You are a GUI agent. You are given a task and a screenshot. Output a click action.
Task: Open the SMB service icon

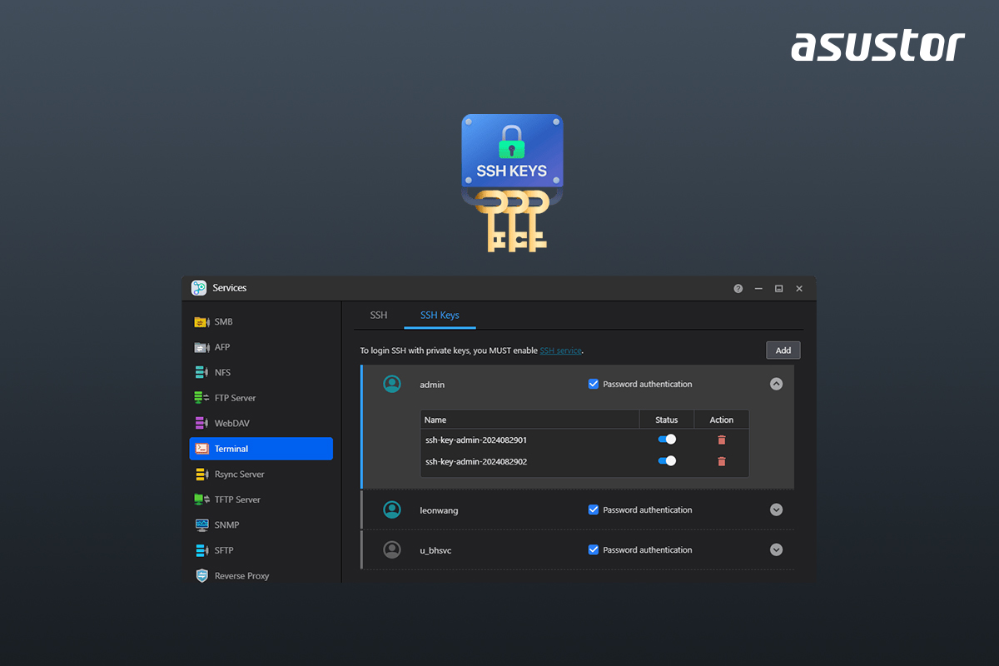(x=201, y=322)
